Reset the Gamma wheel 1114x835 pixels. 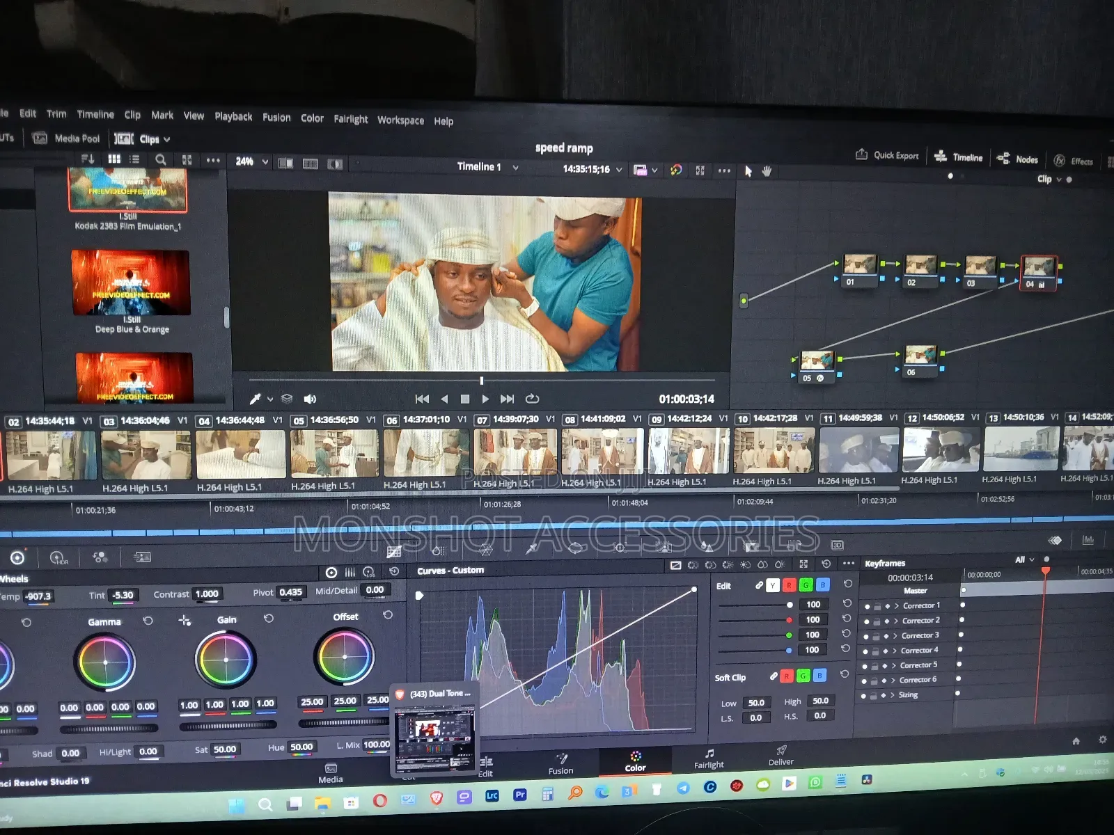point(148,620)
